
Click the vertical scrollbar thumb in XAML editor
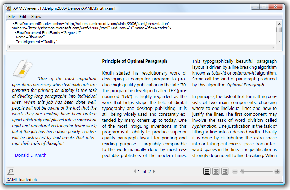[279, 29]
